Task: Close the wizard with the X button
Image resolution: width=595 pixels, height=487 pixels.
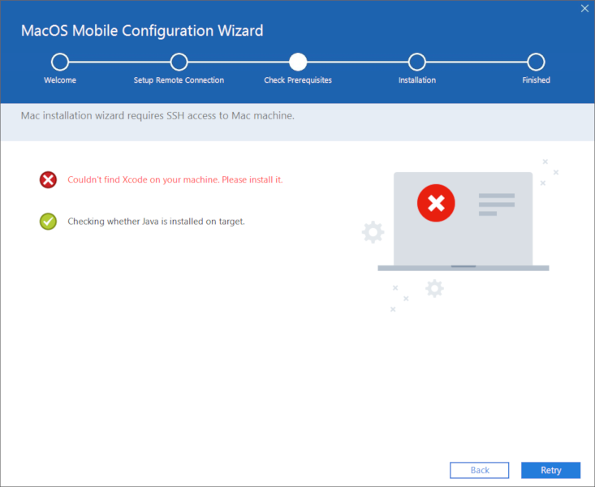Action: [584, 8]
